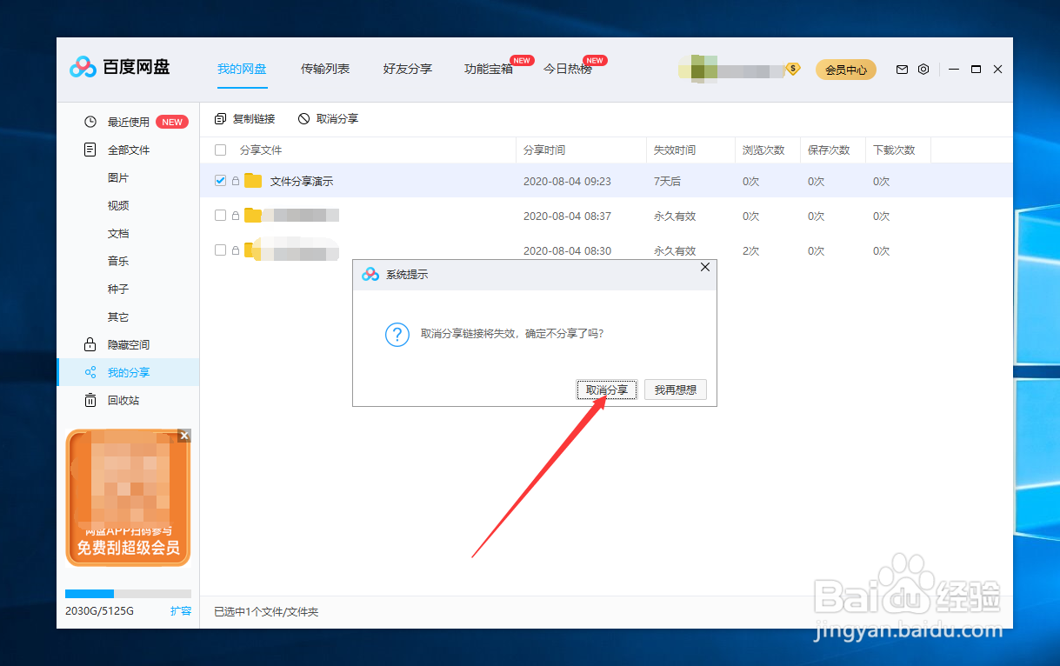This screenshot has width=1060, height=666.
Task: Select 图片 category in sidebar
Action: point(118,177)
